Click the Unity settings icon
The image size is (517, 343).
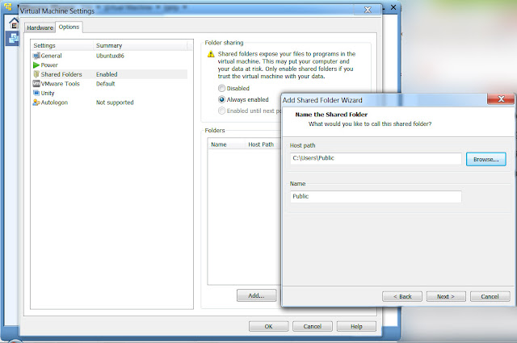pyautogui.click(x=36, y=93)
